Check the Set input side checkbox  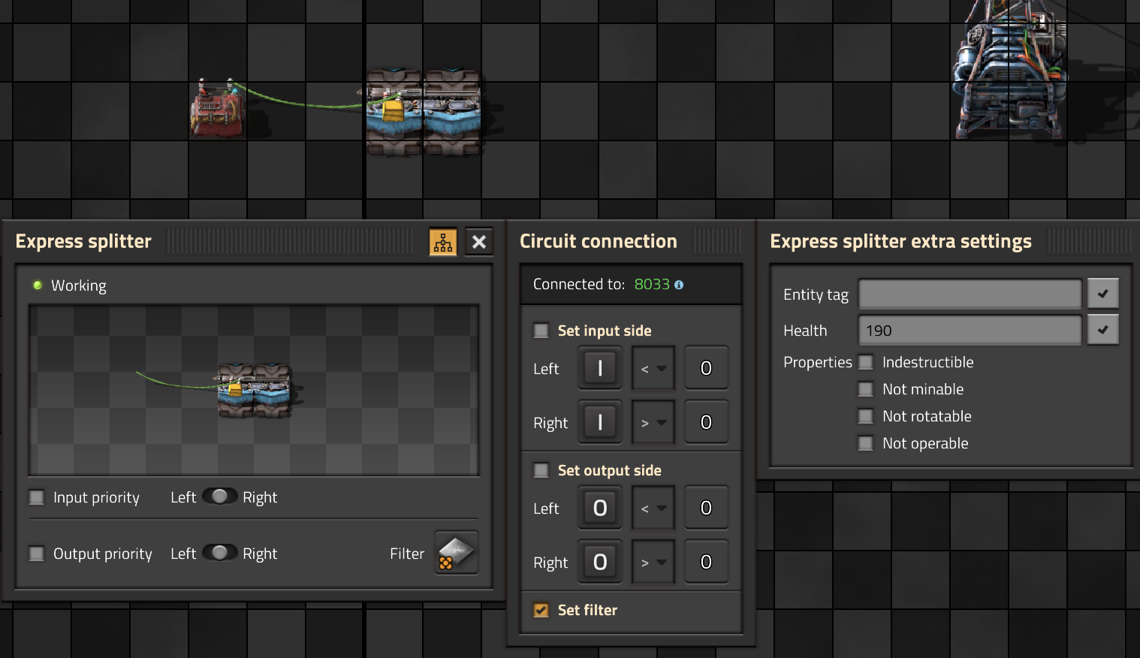click(541, 331)
